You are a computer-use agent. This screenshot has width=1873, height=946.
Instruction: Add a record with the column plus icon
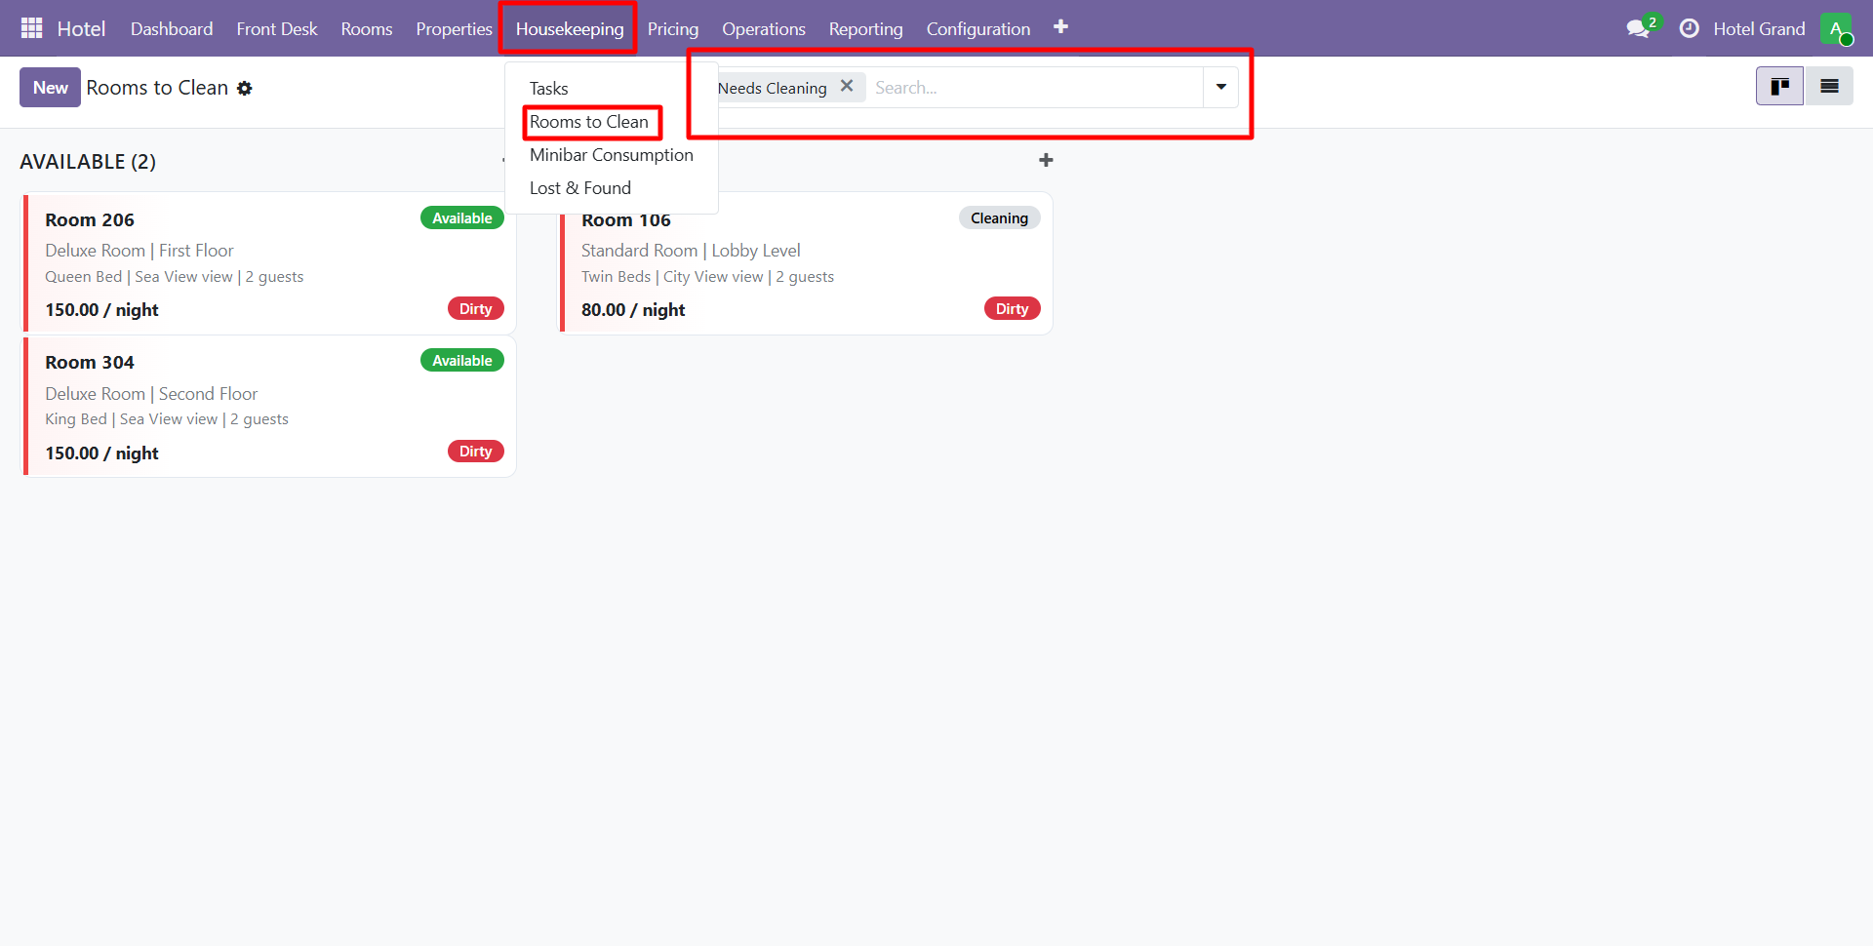(x=1046, y=160)
